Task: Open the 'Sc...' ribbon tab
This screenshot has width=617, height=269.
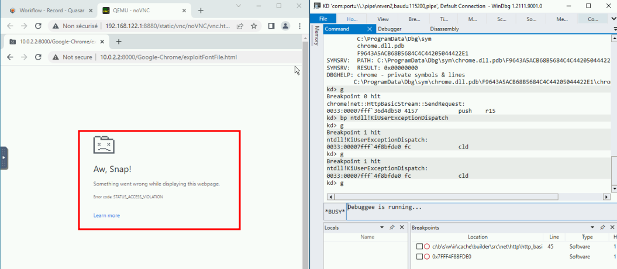Action: coord(501,19)
